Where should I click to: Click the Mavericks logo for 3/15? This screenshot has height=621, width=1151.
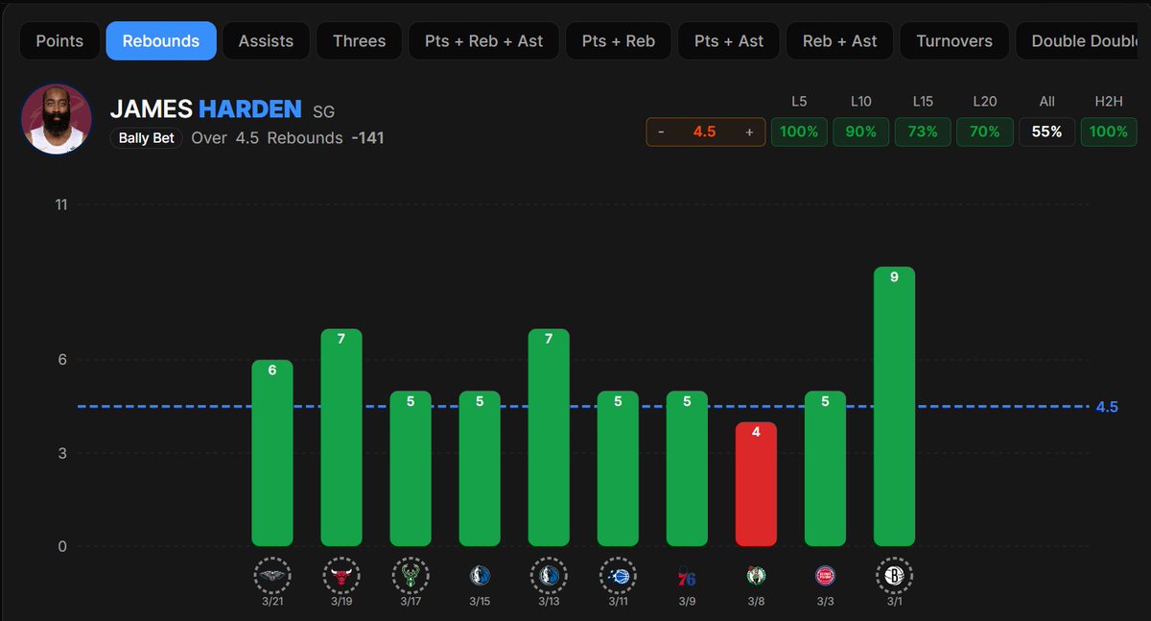point(480,577)
